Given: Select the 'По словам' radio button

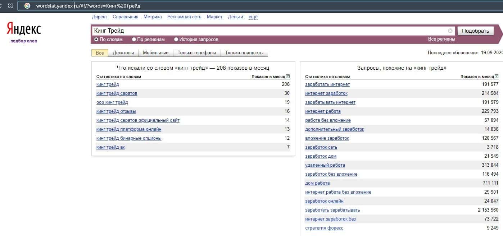Looking at the screenshot, I should pyautogui.click(x=96, y=40).
